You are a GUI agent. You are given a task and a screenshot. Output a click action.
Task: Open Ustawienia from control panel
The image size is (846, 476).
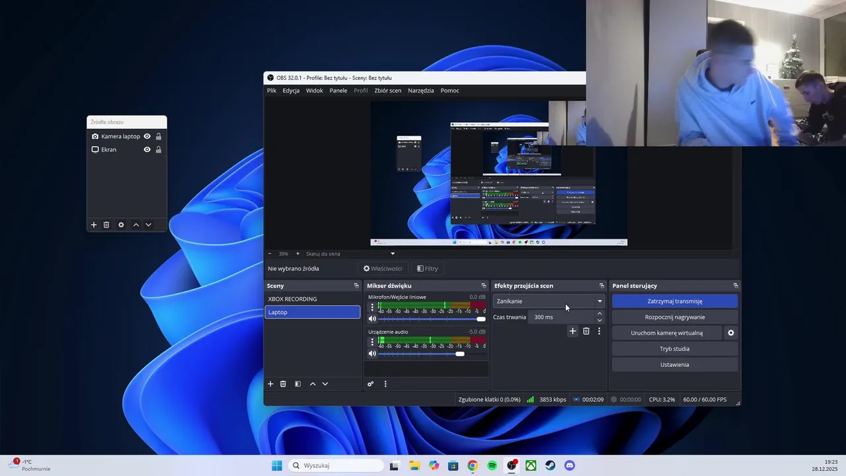coord(675,365)
